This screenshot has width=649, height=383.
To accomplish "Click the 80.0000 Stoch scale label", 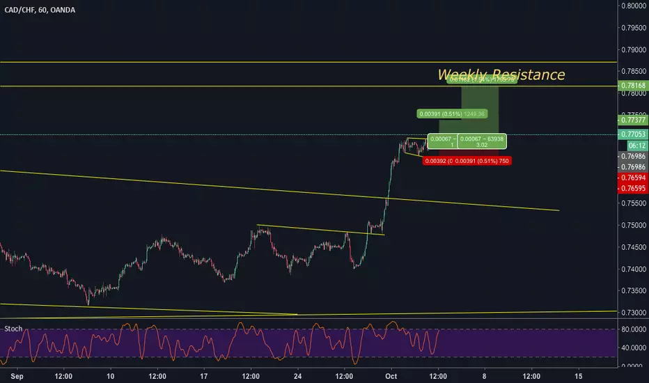I will [x=634, y=329].
